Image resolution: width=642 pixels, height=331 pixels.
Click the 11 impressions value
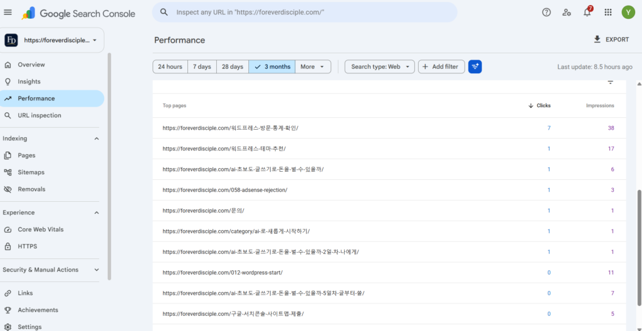pos(611,273)
